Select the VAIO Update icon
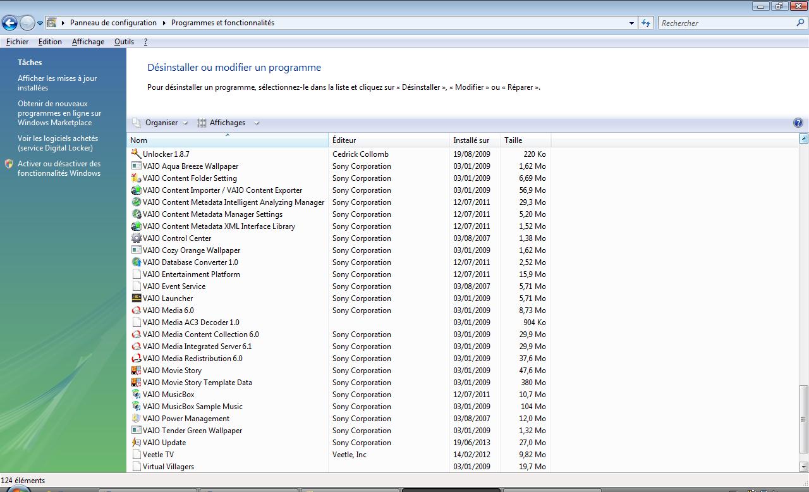The width and height of the screenshot is (809, 492). point(136,443)
